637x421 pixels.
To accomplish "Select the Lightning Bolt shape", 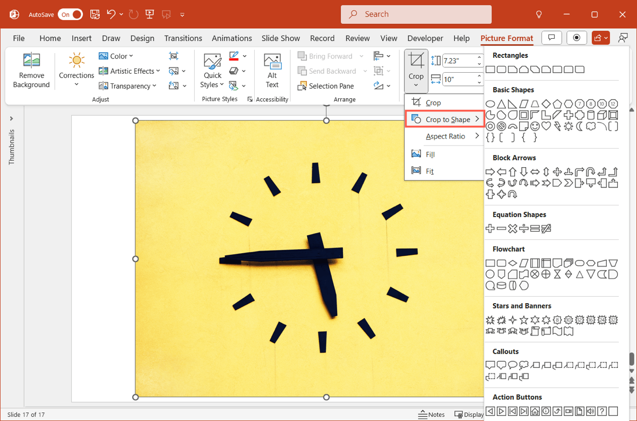I will pyautogui.click(x=557, y=126).
